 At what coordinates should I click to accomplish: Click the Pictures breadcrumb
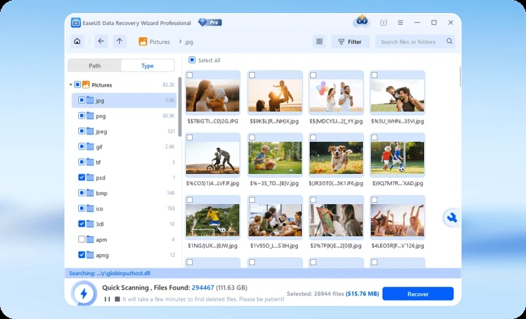pyautogui.click(x=160, y=42)
